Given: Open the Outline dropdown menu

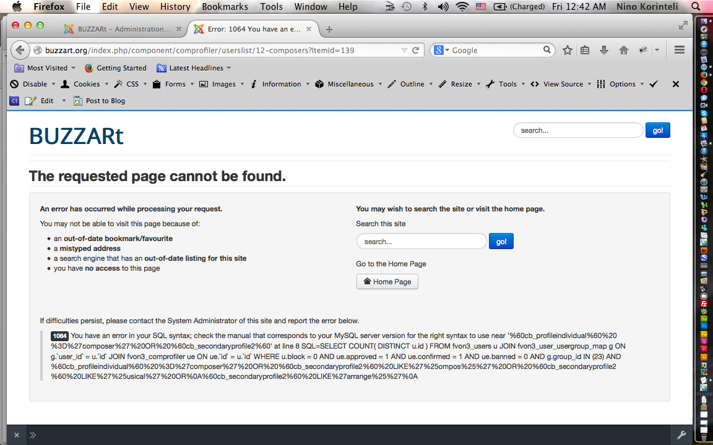Looking at the screenshot, I should click(410, 84).
